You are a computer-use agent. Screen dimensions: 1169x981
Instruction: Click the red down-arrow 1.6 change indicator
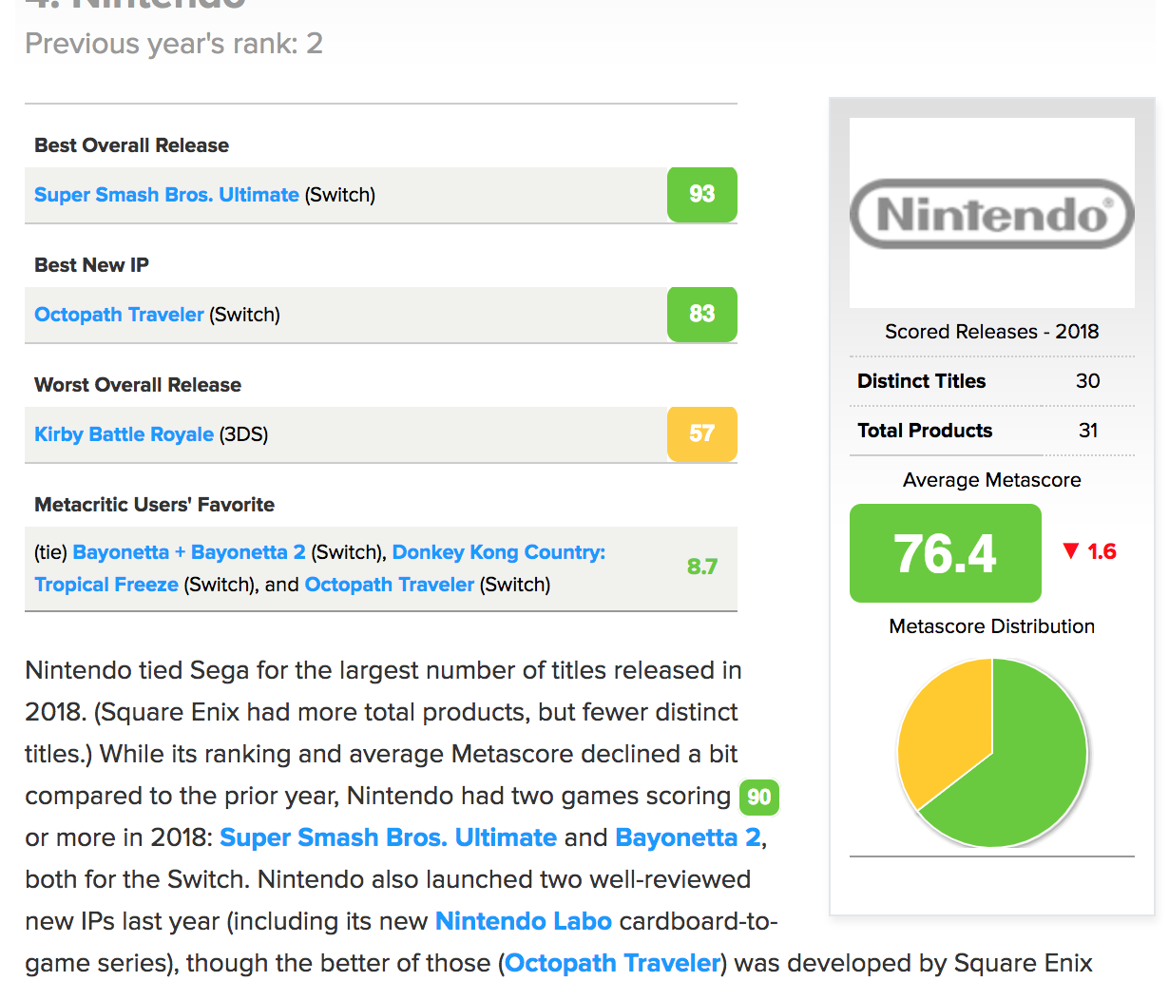point(1089,551)
